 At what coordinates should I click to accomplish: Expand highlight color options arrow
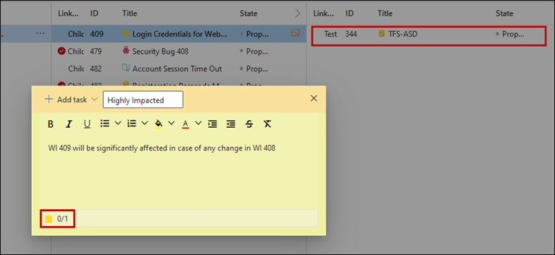[172, 123]
